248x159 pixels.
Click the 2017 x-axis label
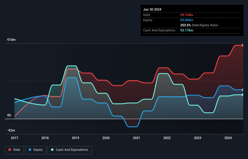tap(14, 138)
